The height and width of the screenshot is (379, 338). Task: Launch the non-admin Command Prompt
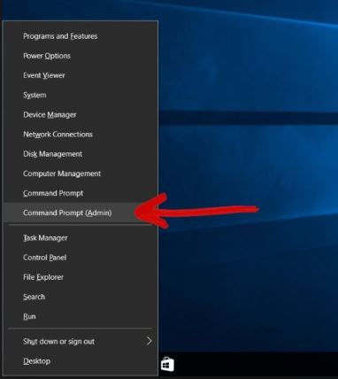point(81,193)
